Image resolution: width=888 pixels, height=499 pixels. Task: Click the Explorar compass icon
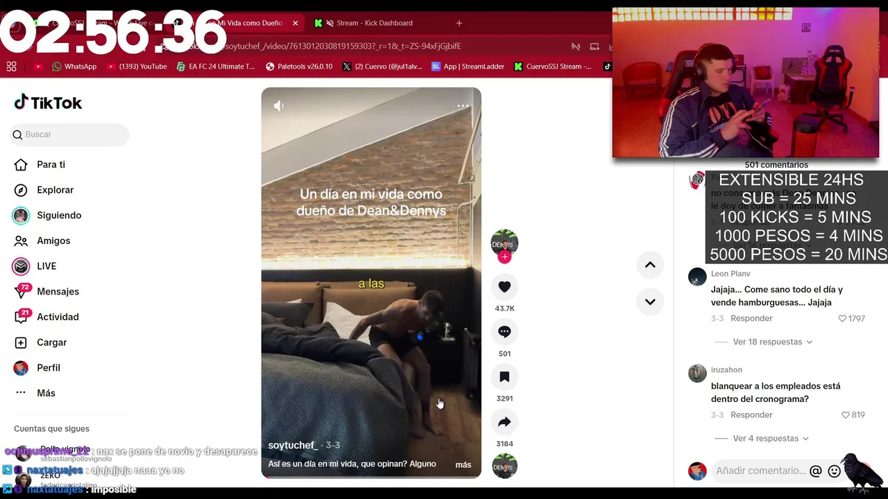(x=21, y=190)
